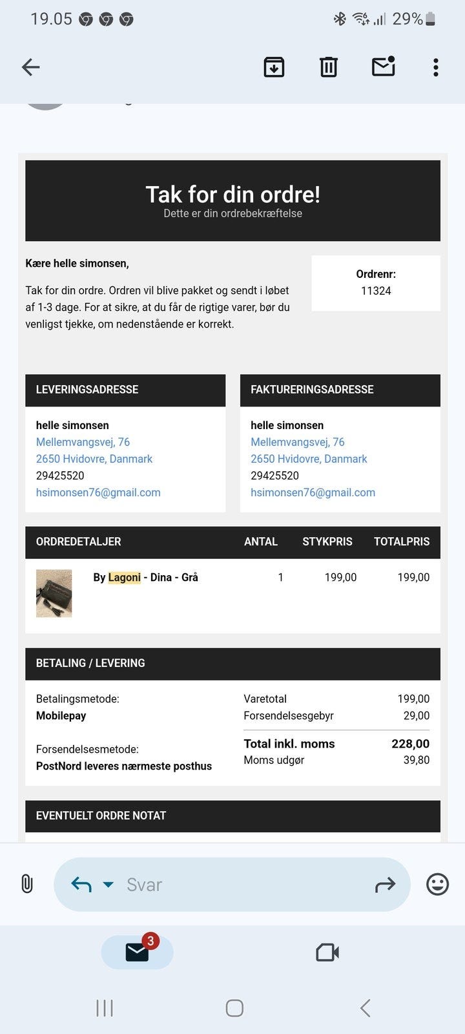Open billing address 2650 Hvidovre, Danmark link

click(x=309, y=459)
